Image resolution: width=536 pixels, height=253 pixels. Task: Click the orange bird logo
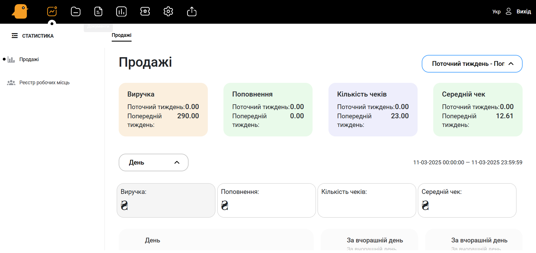[x=20, y=12]
